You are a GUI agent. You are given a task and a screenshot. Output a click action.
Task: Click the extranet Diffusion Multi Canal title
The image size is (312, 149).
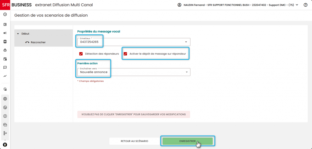pos(64,5)
